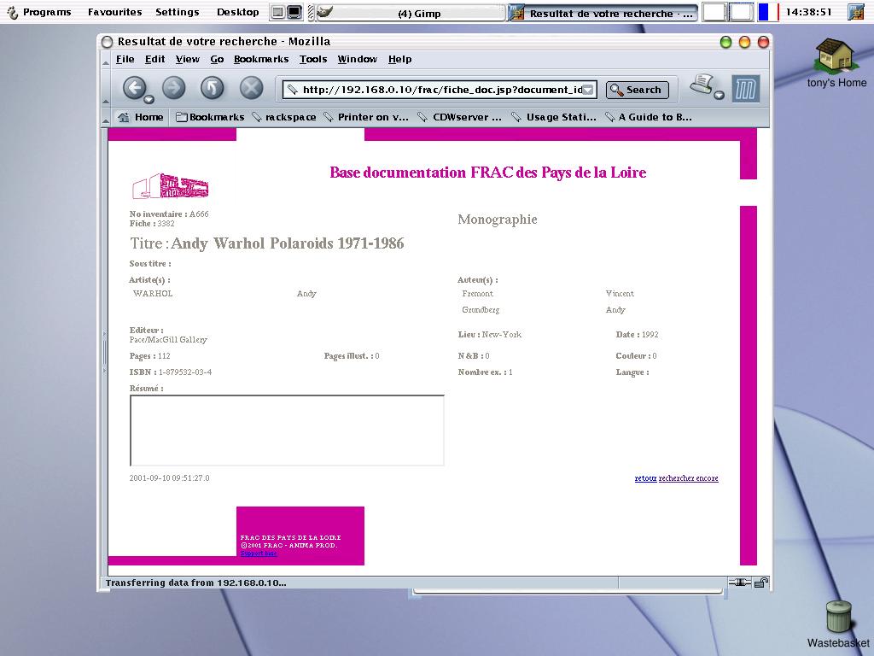874x656 pixels.
Task: Click the Home button in the bookmarks toolbar
Action: [x=141, y=117]
